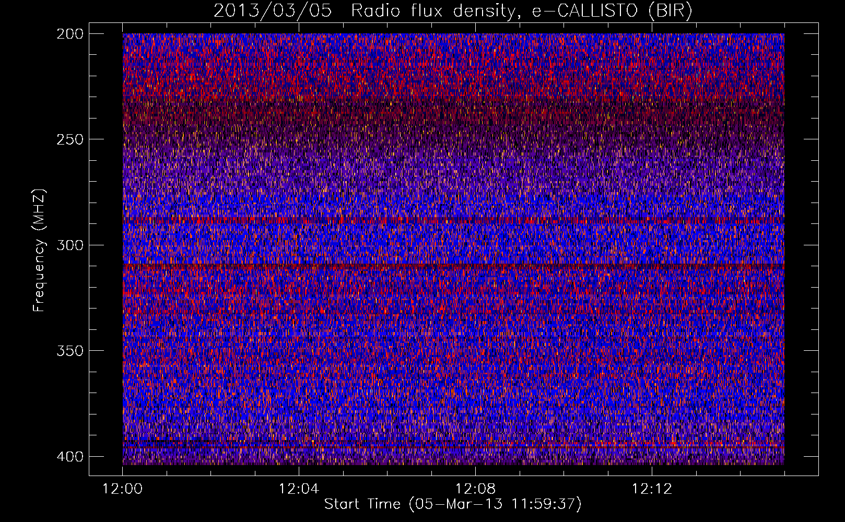Click the "Frequency (MHZ)" axis label

(39, 250)
